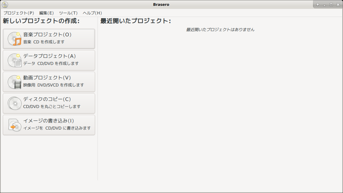Click the Brasero disc icon in the title bar
This screenshot has width=343, height=193.
(x=5, y=5)
